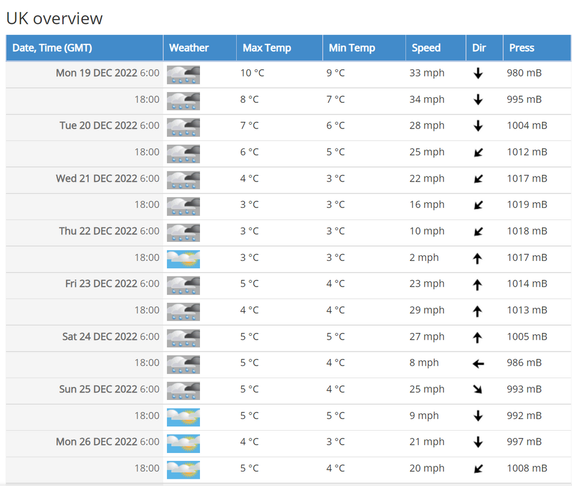Image resolution: width=572 pixels, height=486 pixels.
Task: Click the 2 mph speed value
Action: tap(424, 258)
